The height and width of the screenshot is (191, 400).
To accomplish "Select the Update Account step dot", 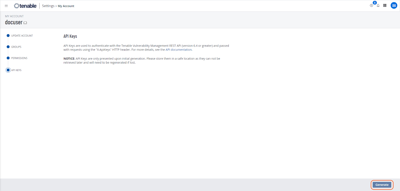I will 8,36.
